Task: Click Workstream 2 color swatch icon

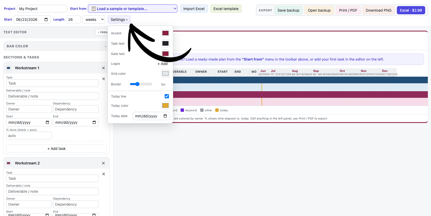Action: point(8,163)
